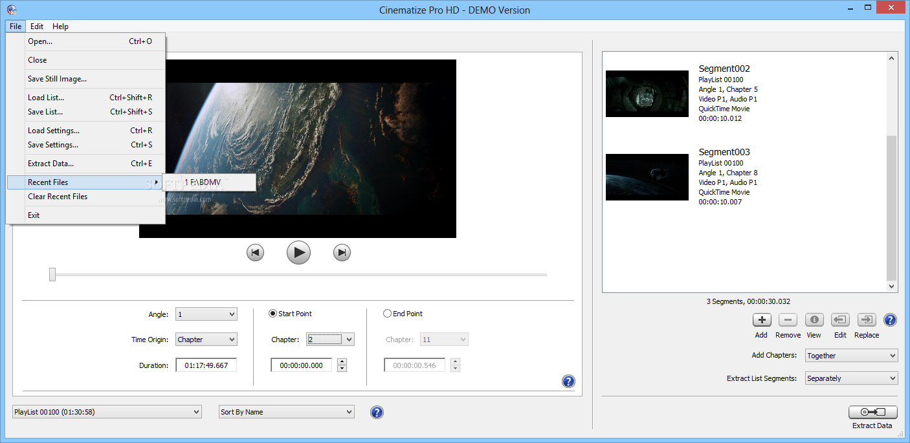Select the Segment002 thumbnail
Viewport: 910px width, 443px height.
coord(647,94)
